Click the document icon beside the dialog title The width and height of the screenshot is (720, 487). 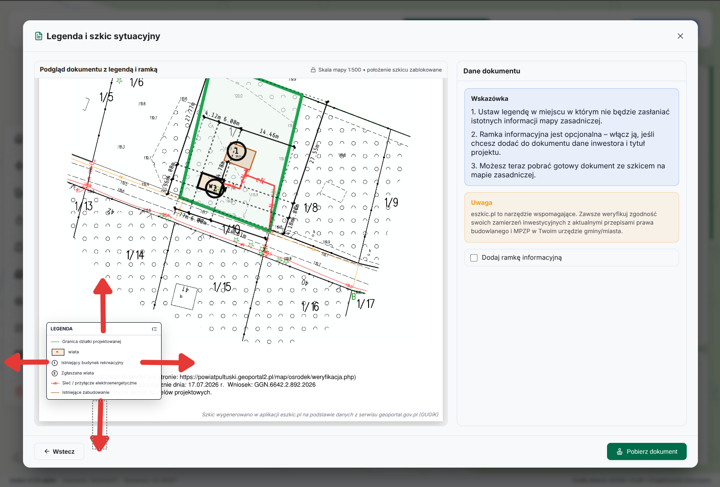tap(39, 36)
